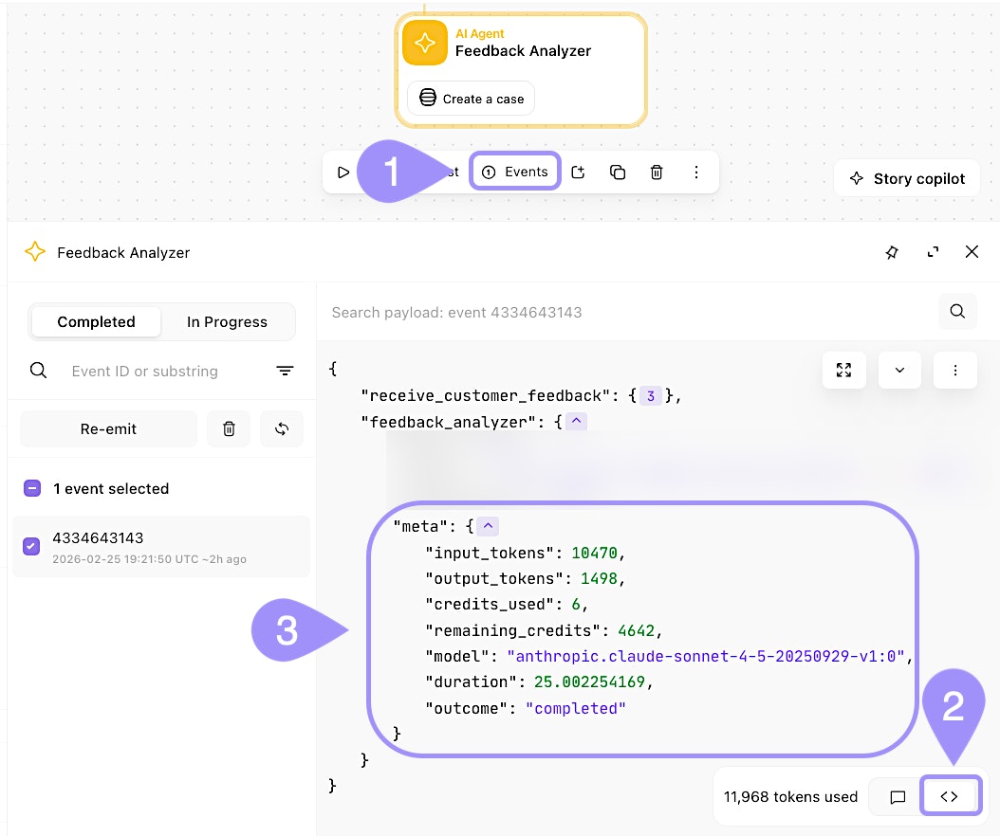Click the Re-emit button
Viewport: 1000px width, 836px height.
pos(108,429)
